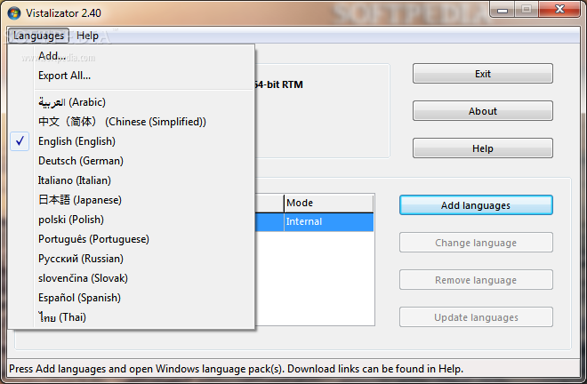Click the Change language button
This screenshot has width=587, height=384.
tap(476, 243)
